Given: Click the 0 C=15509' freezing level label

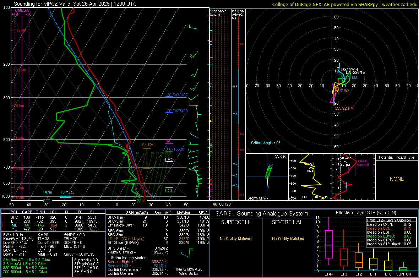Looking at the screenshot, I should tap(175, 149).
